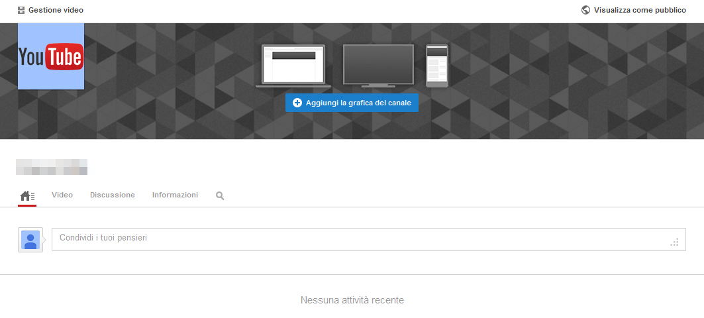Select the mobile phone preview icon
This screenshot has height=318, width=704.
coord(436,66)
